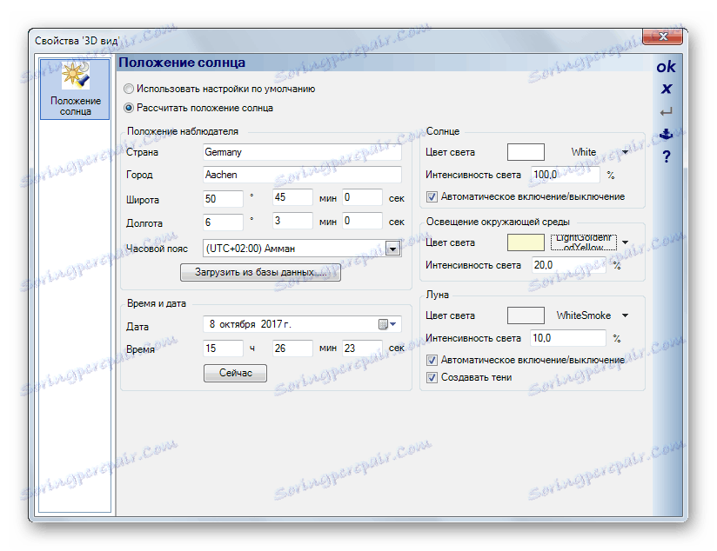Click the Город field containing Aachen

302,175
